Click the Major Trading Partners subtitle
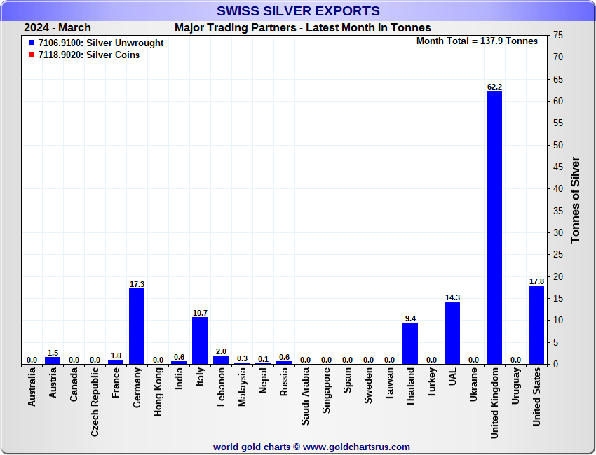Screen dimensions: 596x455 (302, 28)
